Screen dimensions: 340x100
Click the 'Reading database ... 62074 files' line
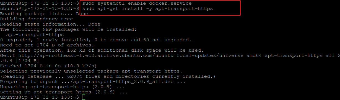point(108,76)
